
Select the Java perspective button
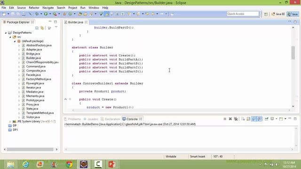(293, 14)
